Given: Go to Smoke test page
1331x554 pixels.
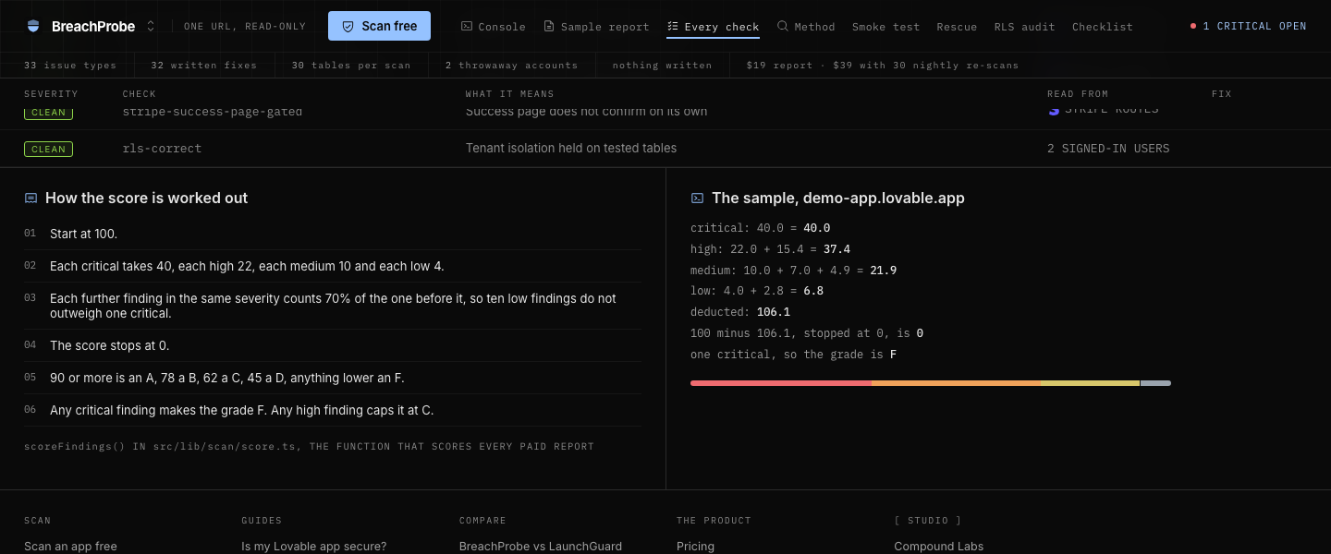Looking at the screenshot, I should click(x=885, y=27).
